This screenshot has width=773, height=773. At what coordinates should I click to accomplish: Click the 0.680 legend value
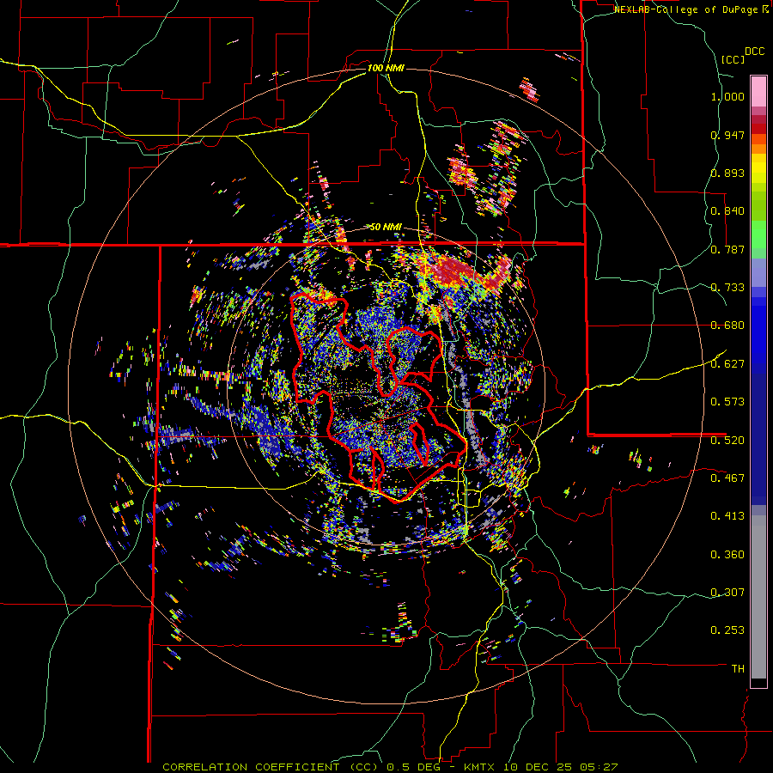click(x=727, y=326)
